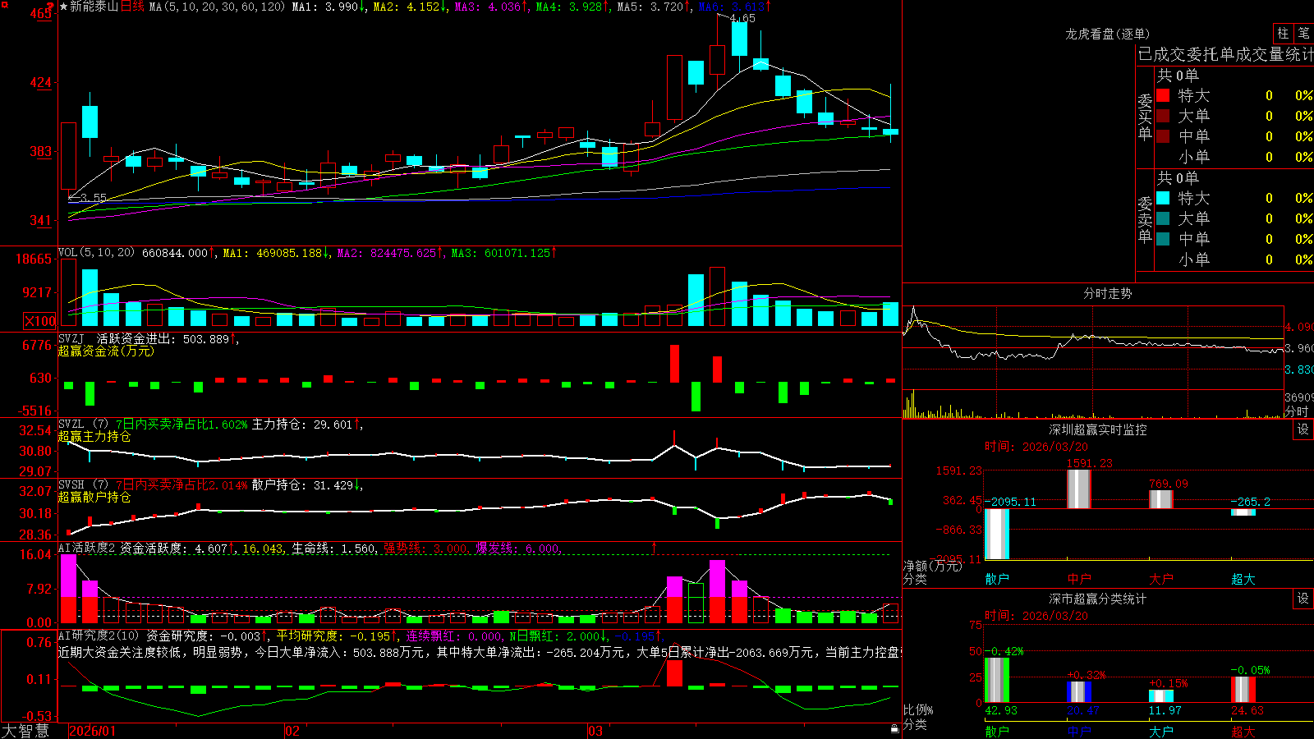Click the 3.55 low price annotation
The image size is (1314, 739).
(93, 198)
